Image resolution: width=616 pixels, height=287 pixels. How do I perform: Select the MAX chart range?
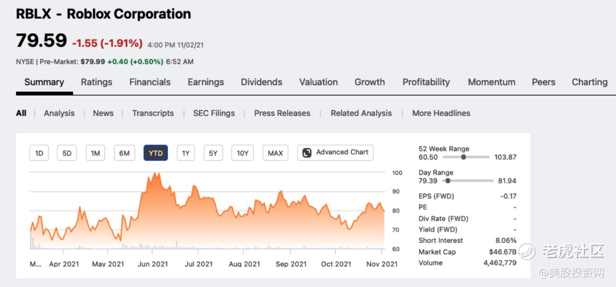point(275,153)
